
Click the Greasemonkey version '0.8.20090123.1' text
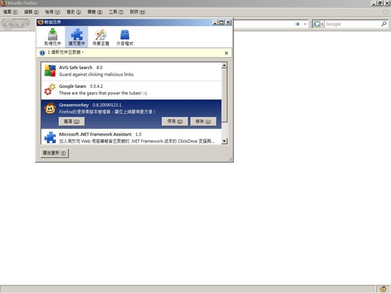[x=107, y=105]
